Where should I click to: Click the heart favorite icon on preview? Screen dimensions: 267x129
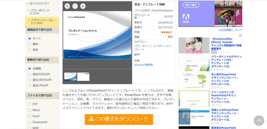pos(75,6)
